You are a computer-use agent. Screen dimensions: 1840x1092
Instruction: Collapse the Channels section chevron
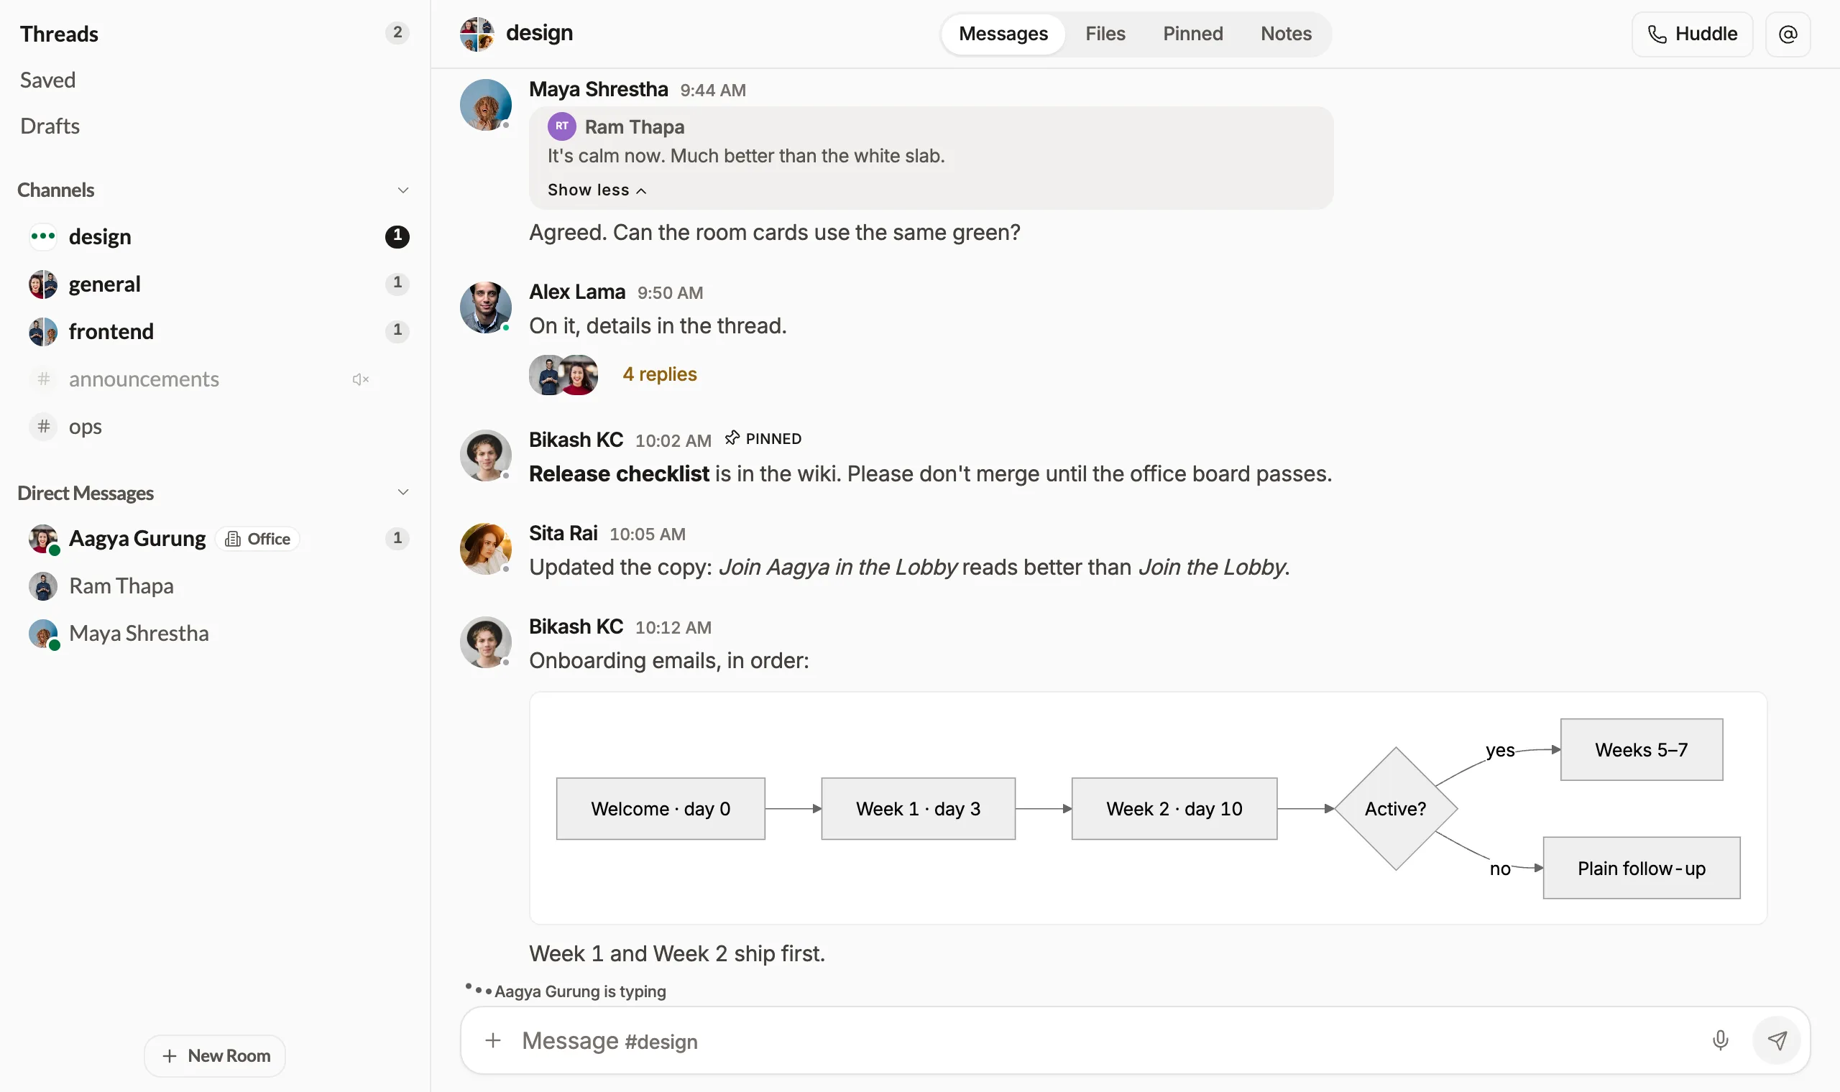tap(402, 190)
